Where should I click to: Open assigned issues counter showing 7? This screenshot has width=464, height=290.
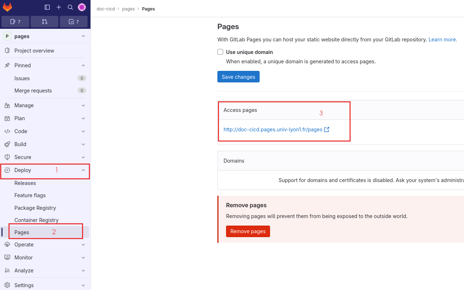[15, 22]
